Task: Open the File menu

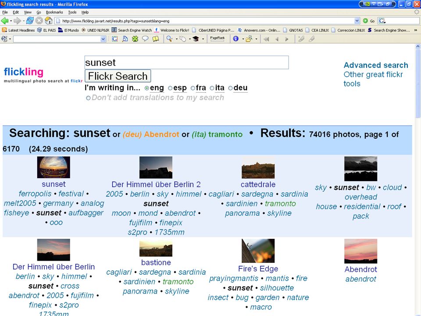Action: [x=5, y=12]
